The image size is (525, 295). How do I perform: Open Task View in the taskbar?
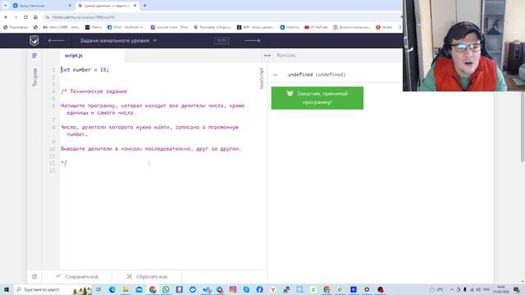(x=98, y=289)
